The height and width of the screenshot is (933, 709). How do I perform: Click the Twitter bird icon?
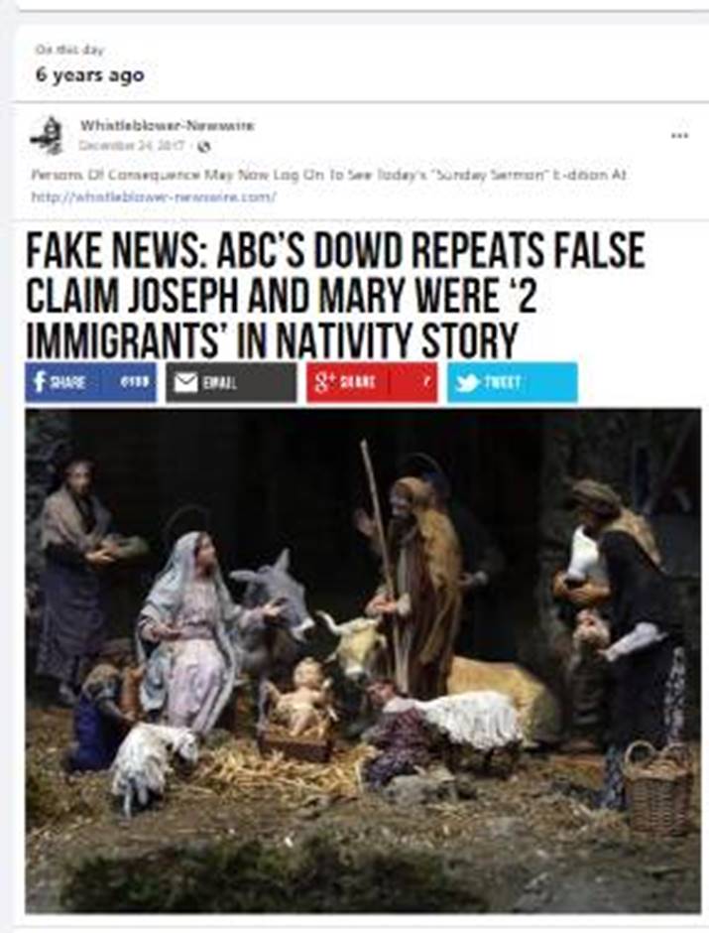click(468, 382)
